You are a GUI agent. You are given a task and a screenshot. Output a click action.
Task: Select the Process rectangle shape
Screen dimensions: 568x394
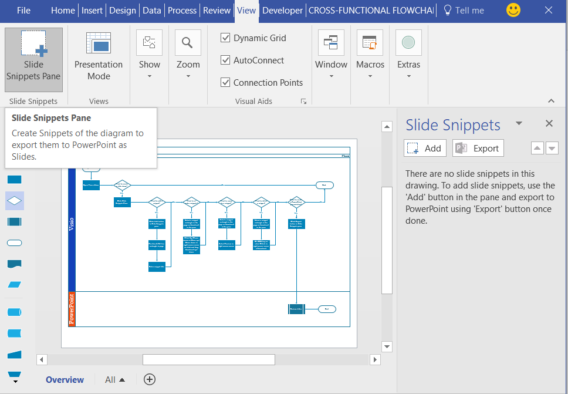point(14,179)
